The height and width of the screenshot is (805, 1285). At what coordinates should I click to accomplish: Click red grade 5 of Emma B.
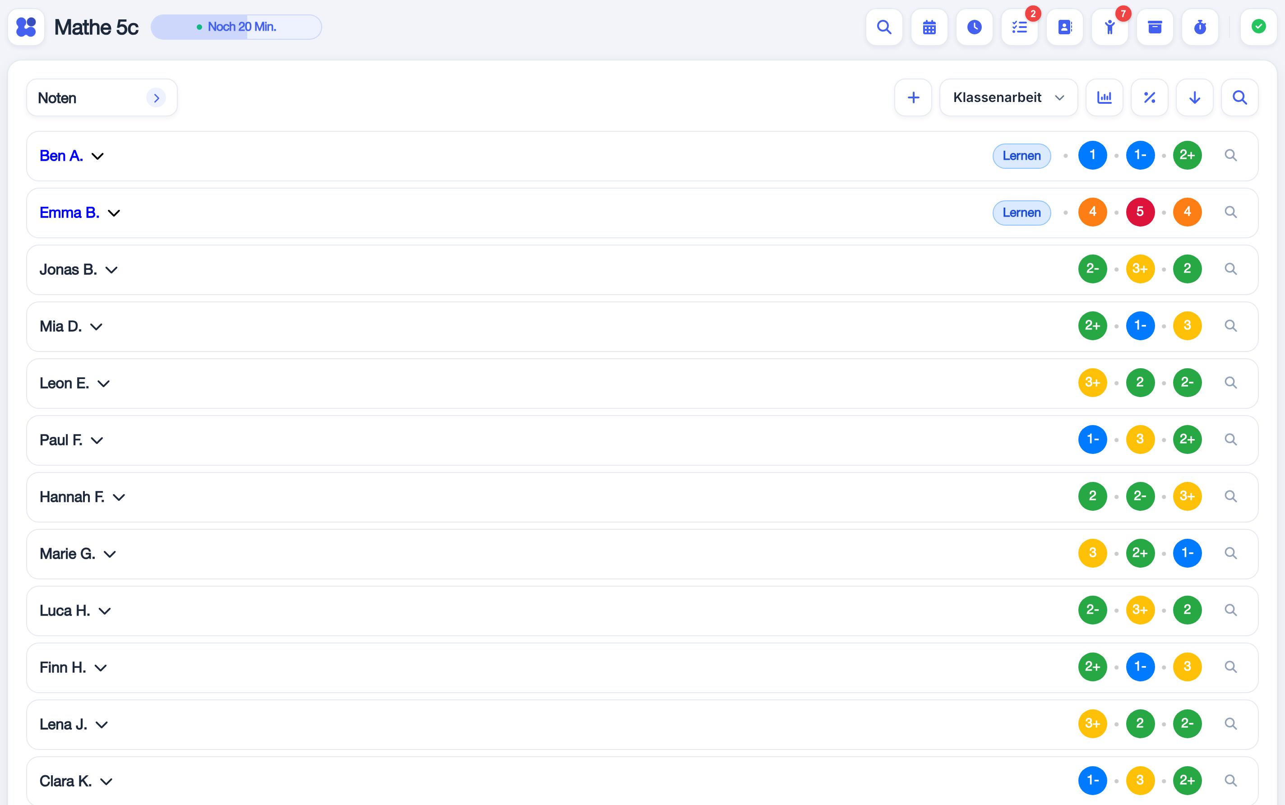[x=1140, y=212]
